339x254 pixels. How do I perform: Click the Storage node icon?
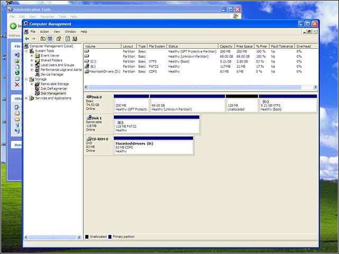(32, 79)
